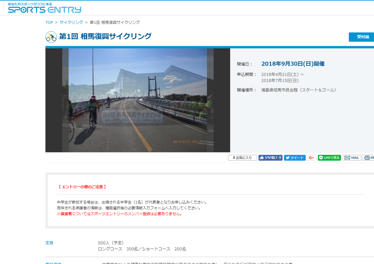The image size is (374, 264).
Task: Go to TOP in the breadcrumb
Action: pos(49,22)
